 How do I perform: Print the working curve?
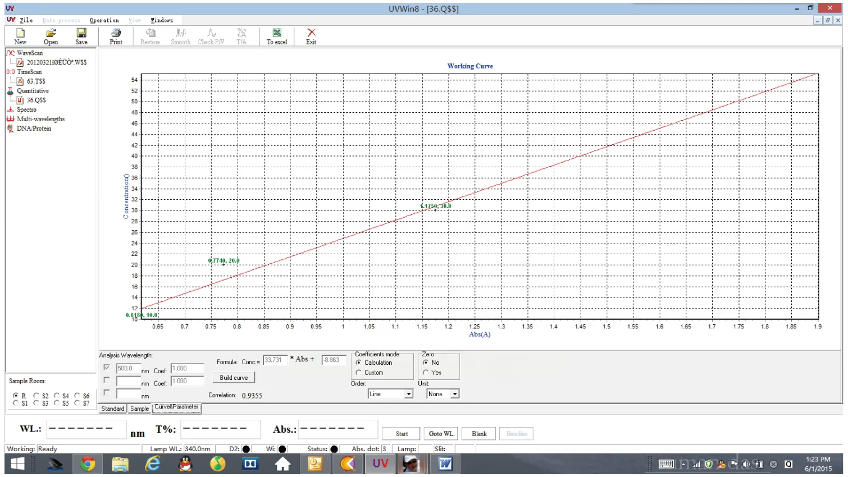[116, 36]
